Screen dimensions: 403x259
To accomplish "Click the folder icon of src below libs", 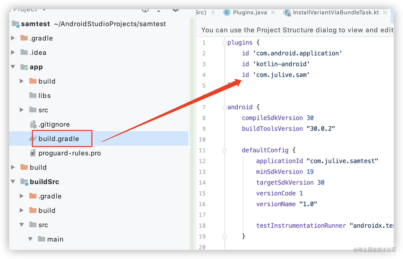I will point(33,110).
